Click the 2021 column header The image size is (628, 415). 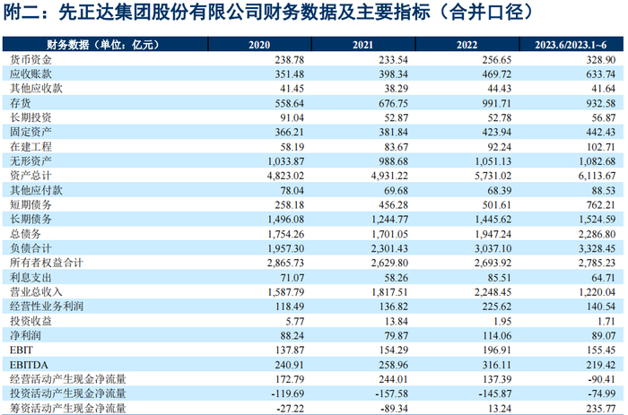(x=363, y=44)
